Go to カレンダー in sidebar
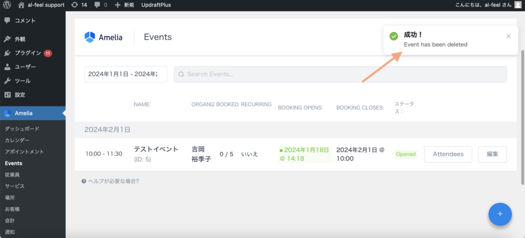The width and height of the screenshot is (525, 238). tap(17, 140)
